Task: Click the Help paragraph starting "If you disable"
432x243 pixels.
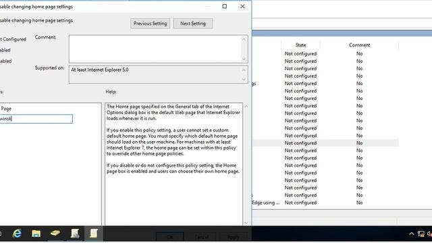Action: pyautogui.click(x=173, y=168)
